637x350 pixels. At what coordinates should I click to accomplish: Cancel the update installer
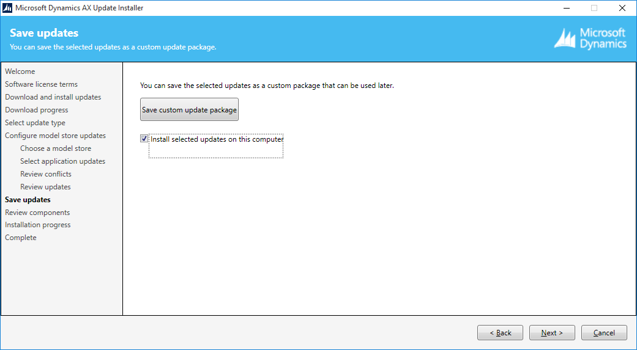pos(604,332)
